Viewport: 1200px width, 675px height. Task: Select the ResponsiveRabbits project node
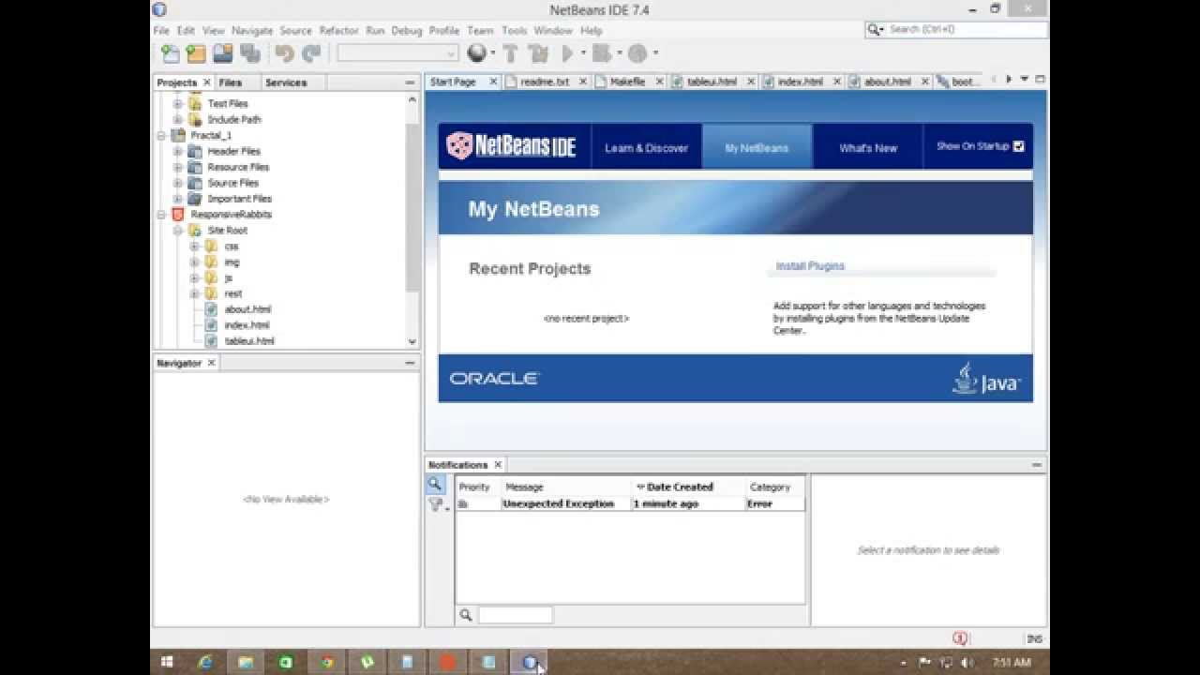tap(231, 215)
